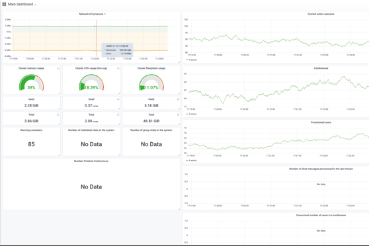The height and width of the screenshot is (246, 369).
Task: Click No data text in chat messages graph
Action: click(321, 184)
